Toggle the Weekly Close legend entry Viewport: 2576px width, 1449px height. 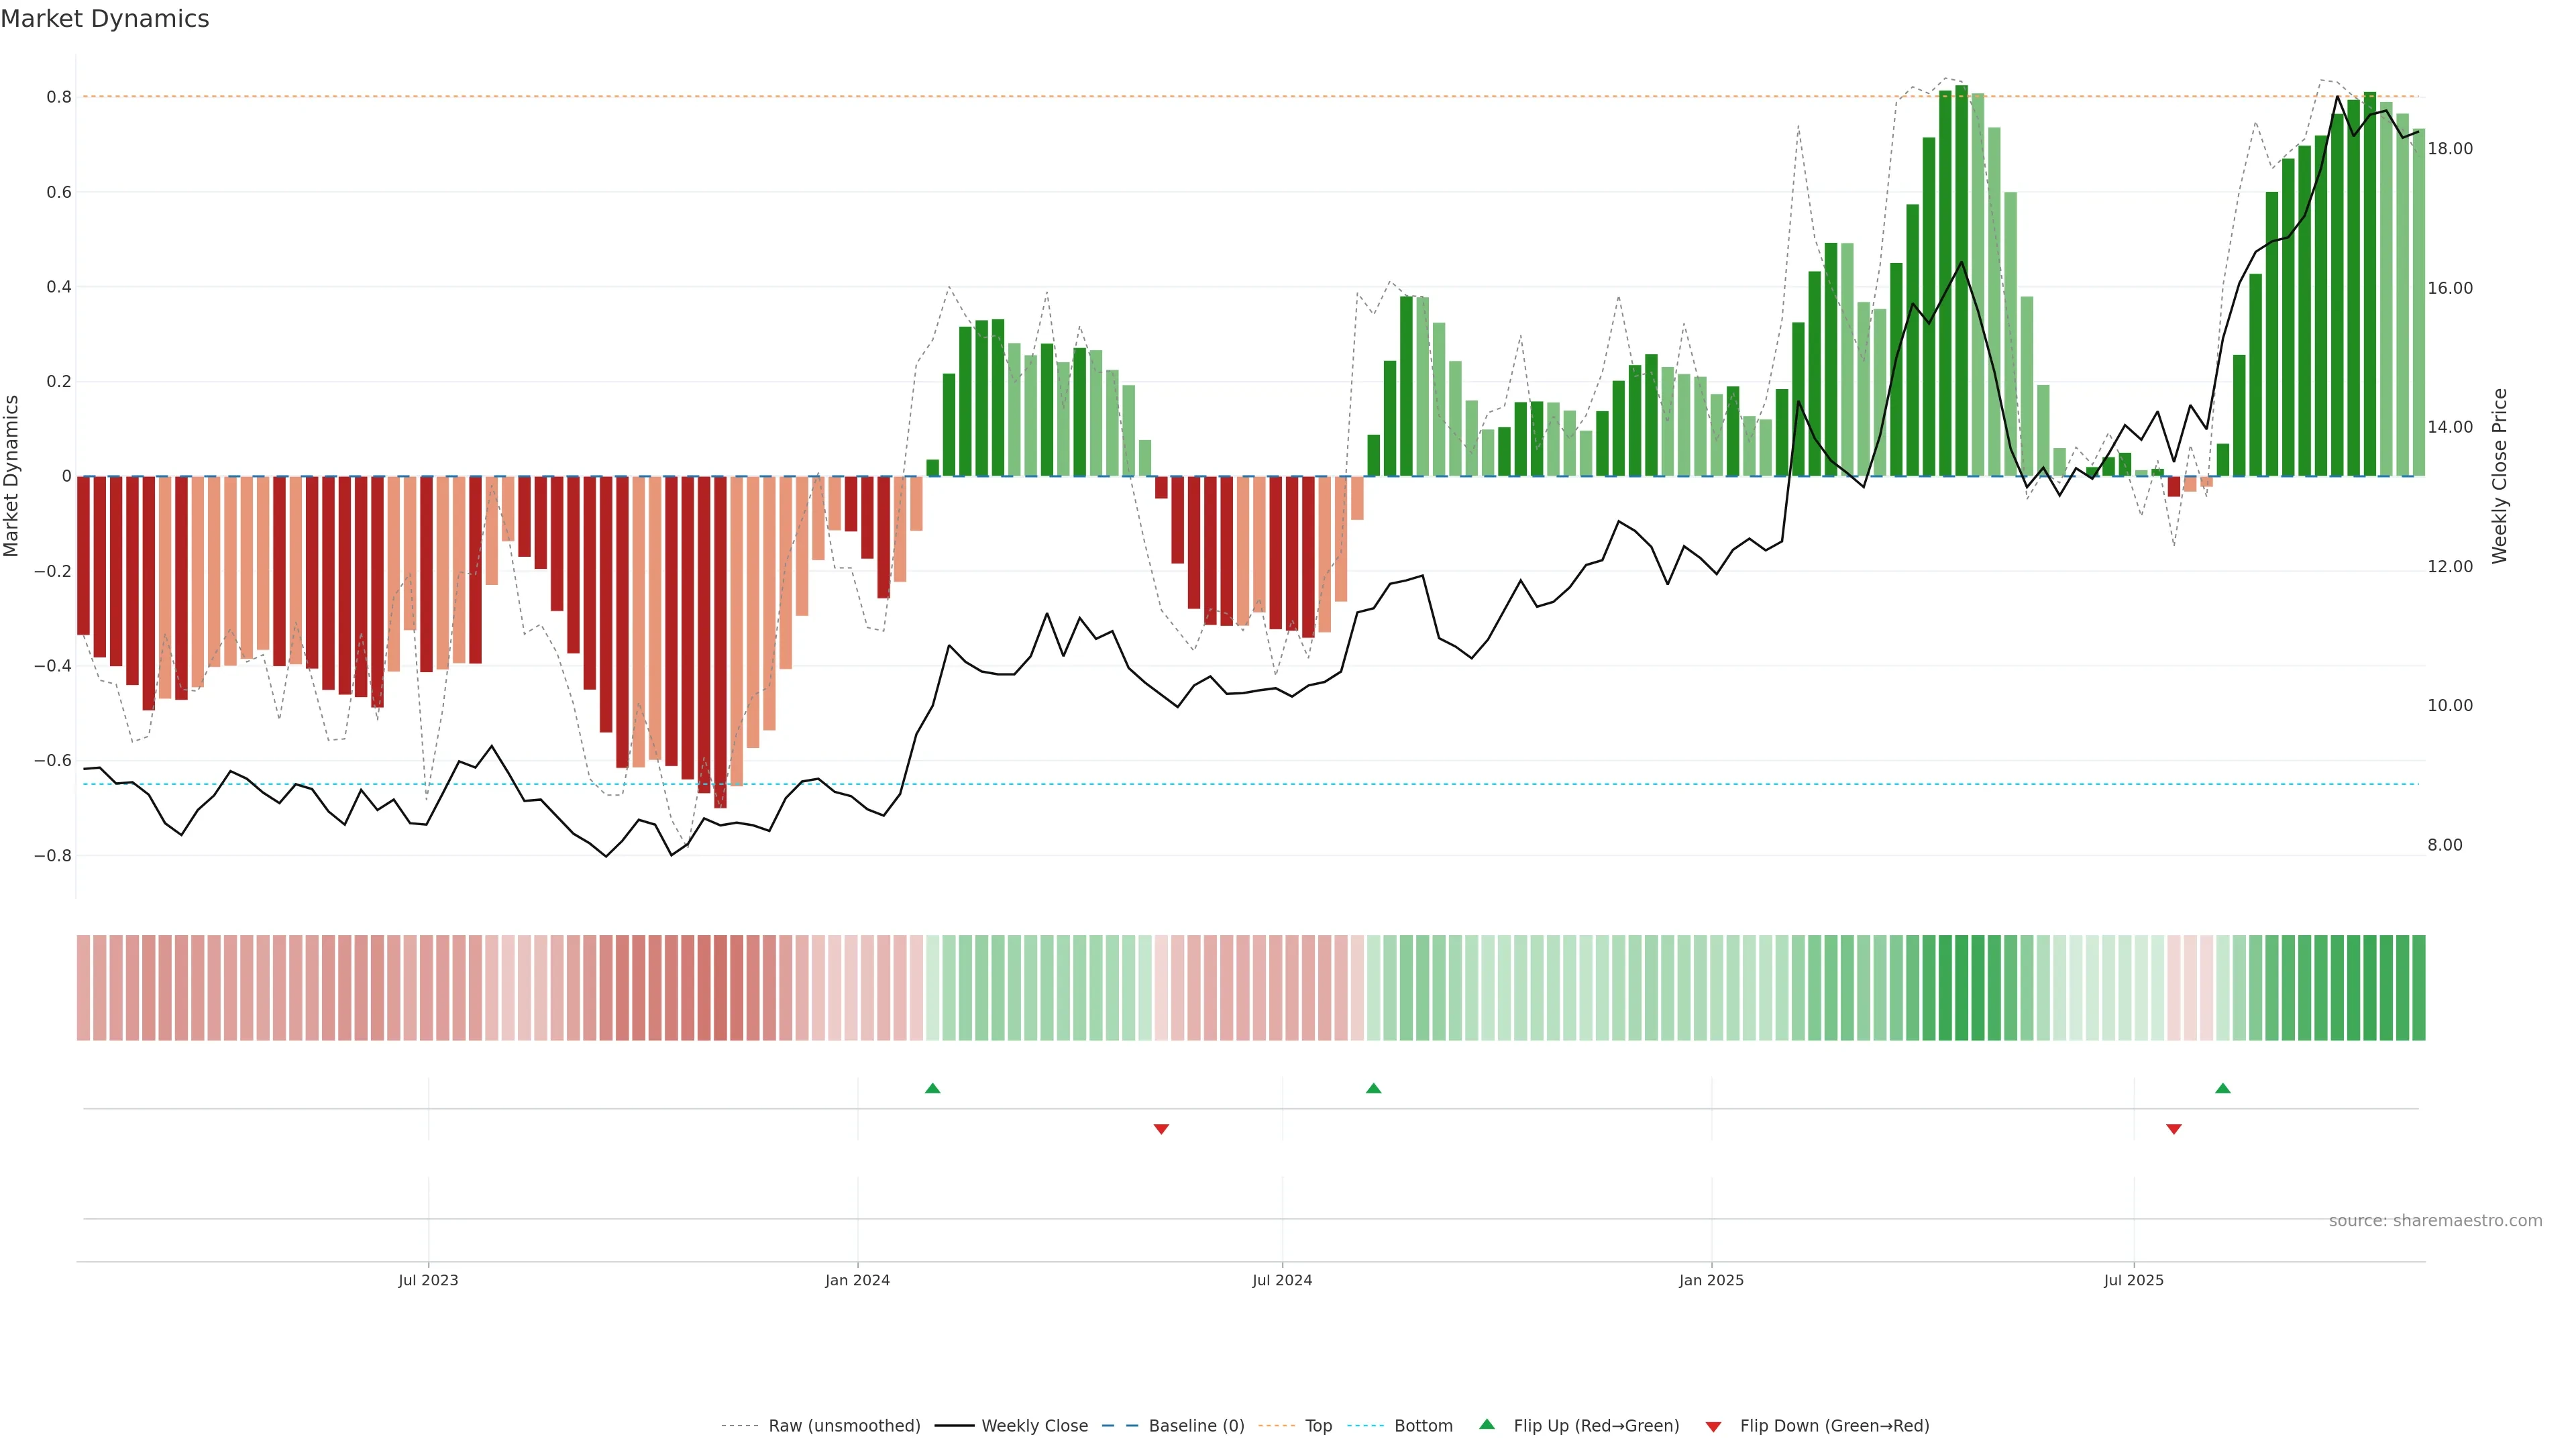coord(1034,1426)
